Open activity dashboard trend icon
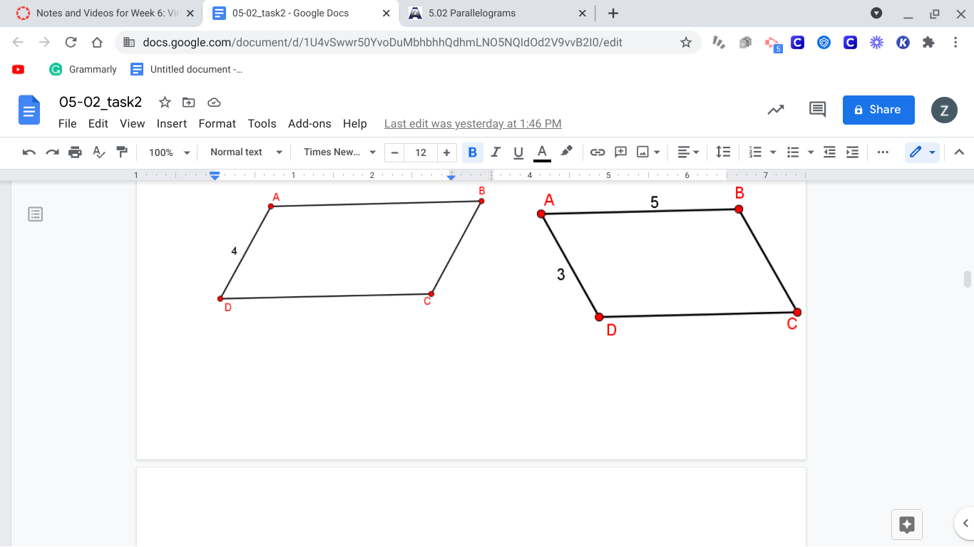Image resolution: width=974 pixels, height=547 pixels. coord(776,110)
